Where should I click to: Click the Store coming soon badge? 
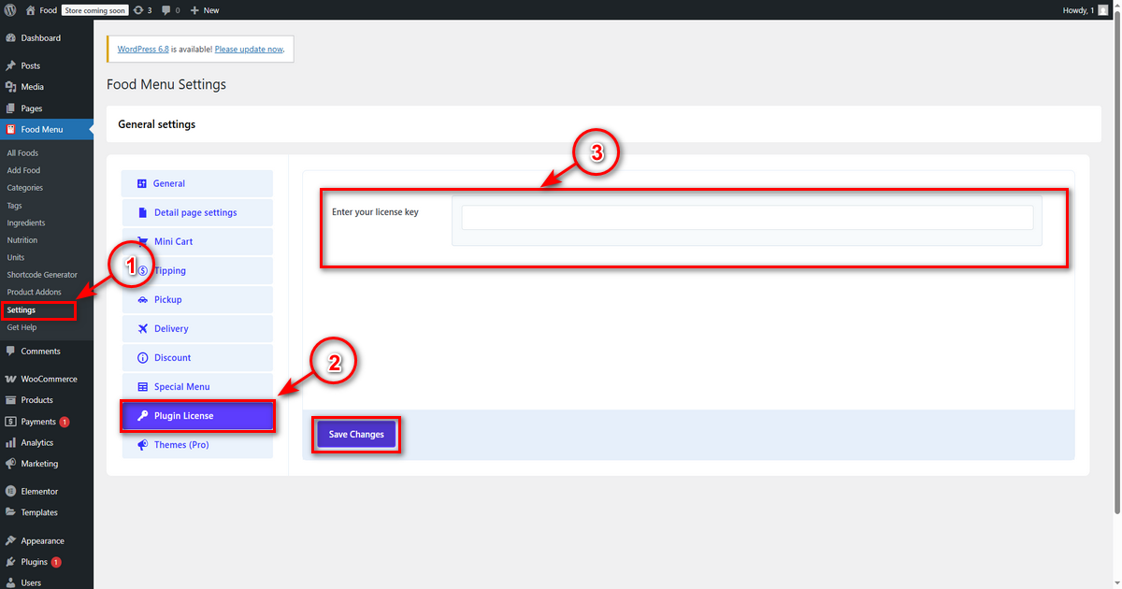pos(94,10)
